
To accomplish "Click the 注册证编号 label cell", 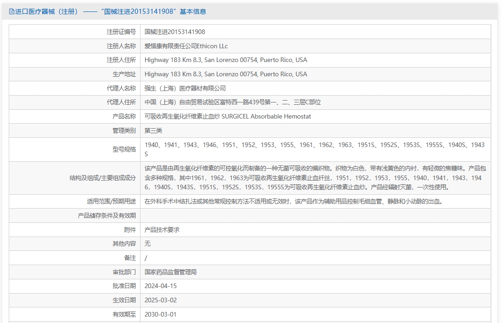I will click(121, 32).
